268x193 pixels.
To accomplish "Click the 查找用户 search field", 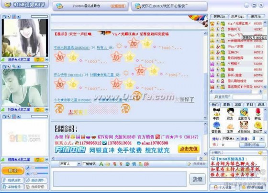I will coord(247,97).
